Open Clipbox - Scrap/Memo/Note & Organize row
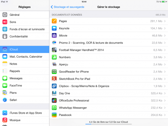 tap(109, 86)
